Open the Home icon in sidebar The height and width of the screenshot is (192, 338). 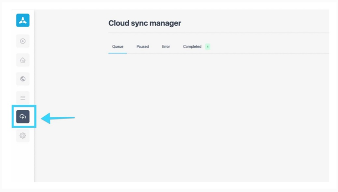(x=23, y=60)
